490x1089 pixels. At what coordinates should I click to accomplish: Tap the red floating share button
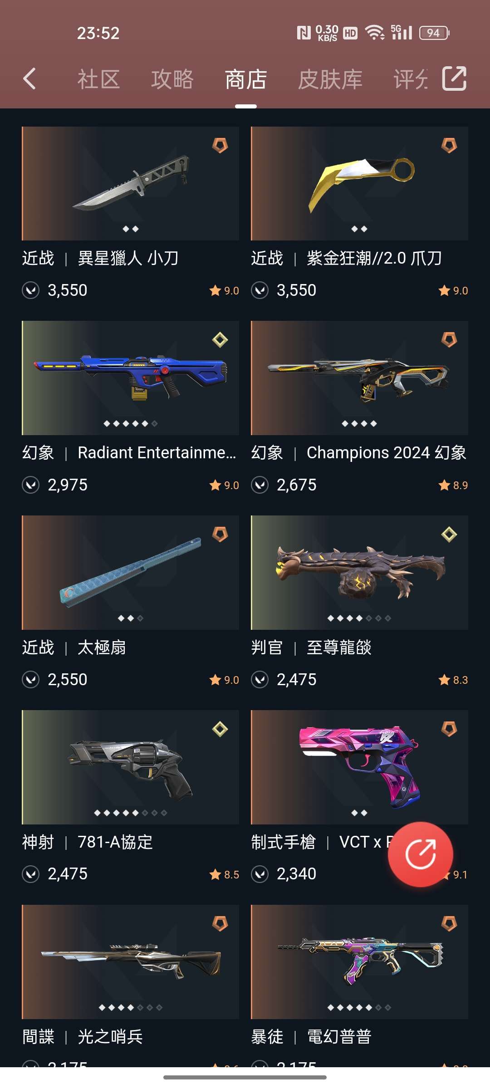click(420, 854)
